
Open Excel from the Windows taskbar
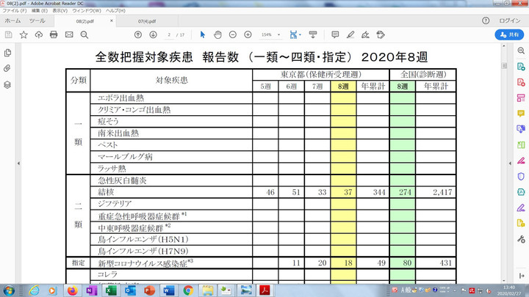[110, 289]
